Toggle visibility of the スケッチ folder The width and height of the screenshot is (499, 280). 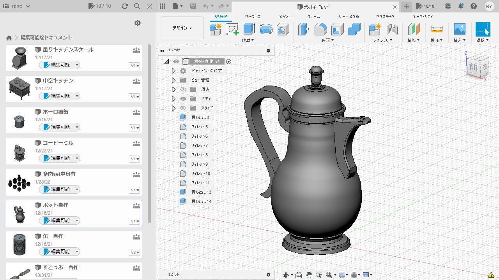point(183,108)
